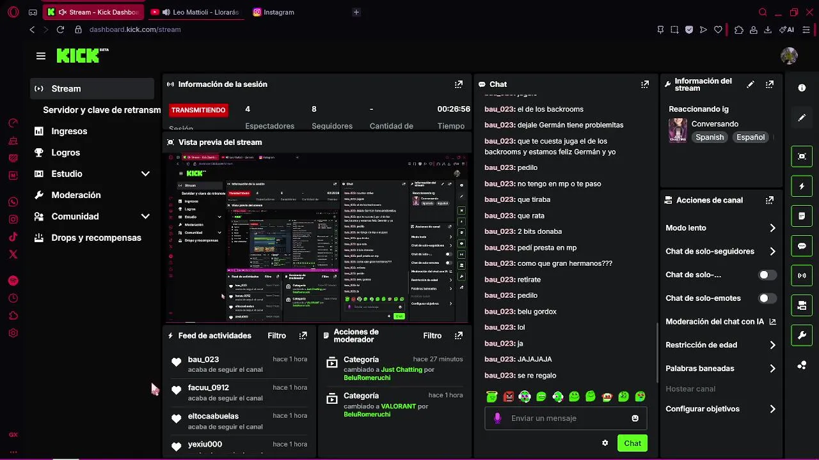Screen dimensions: 819x460
Task: Toggle the stream preview widget icon in right bar
Action: click(x=802, y=156)
